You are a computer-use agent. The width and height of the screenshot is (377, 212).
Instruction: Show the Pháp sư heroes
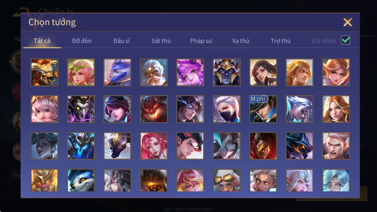coord(201,41)
